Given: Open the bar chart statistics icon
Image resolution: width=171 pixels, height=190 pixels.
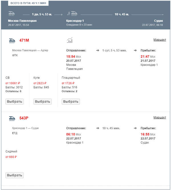Looking at the screenshot, I should [70, 40].
